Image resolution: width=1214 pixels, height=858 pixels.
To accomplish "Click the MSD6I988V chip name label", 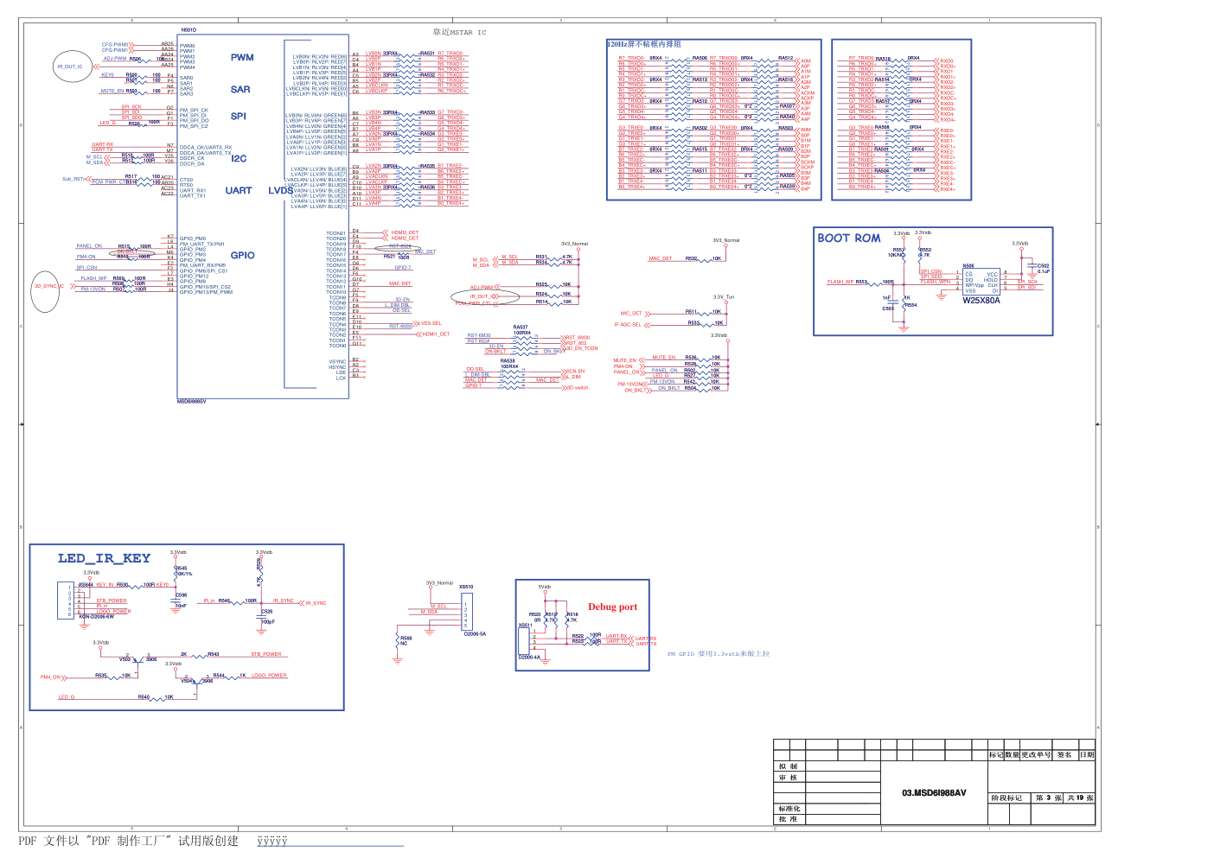I will point(191,402).
